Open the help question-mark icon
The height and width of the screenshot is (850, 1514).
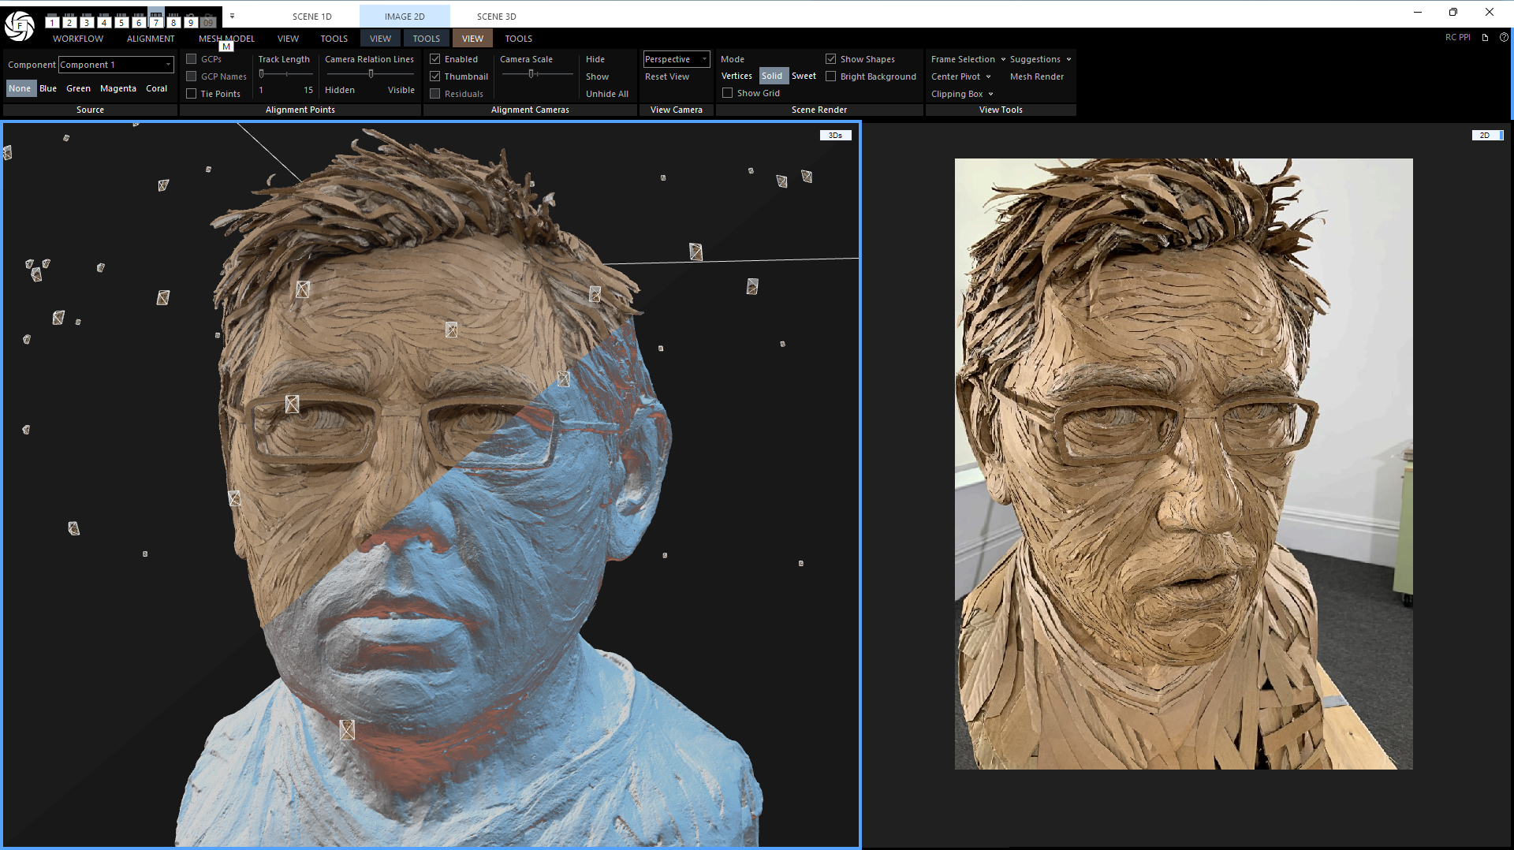pos(1505,37)
